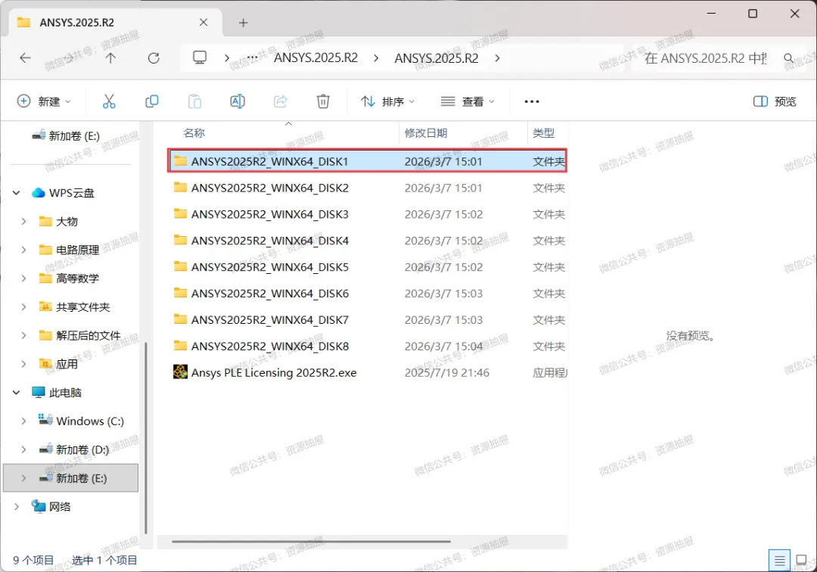Click the chevron after last ANSYS.2025.R2 breadcrumb

(x=497, y=58)
